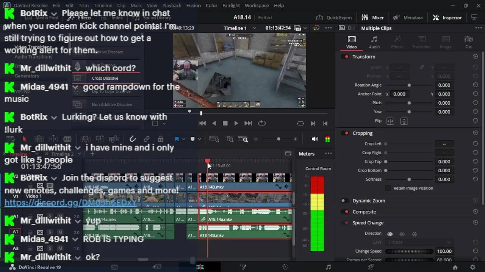
Task: Activate the Blade Edit Mode tool
Action: (67, 139)
